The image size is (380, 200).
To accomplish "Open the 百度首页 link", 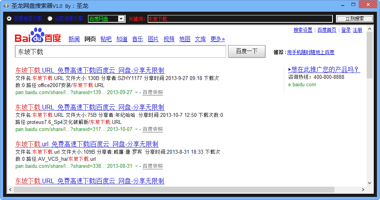I will [327, 30].
